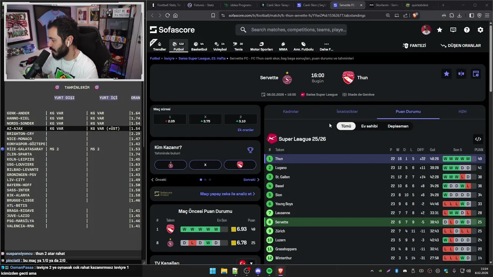Open the Thun row in standings
This screenshot has height=277, width=493.
pyautogui.click(x=375, y=159)
